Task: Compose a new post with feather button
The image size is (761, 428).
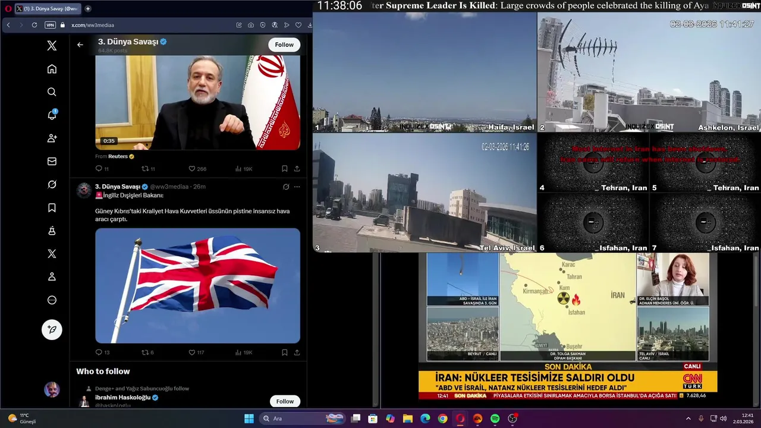Action: pos(52,329)
